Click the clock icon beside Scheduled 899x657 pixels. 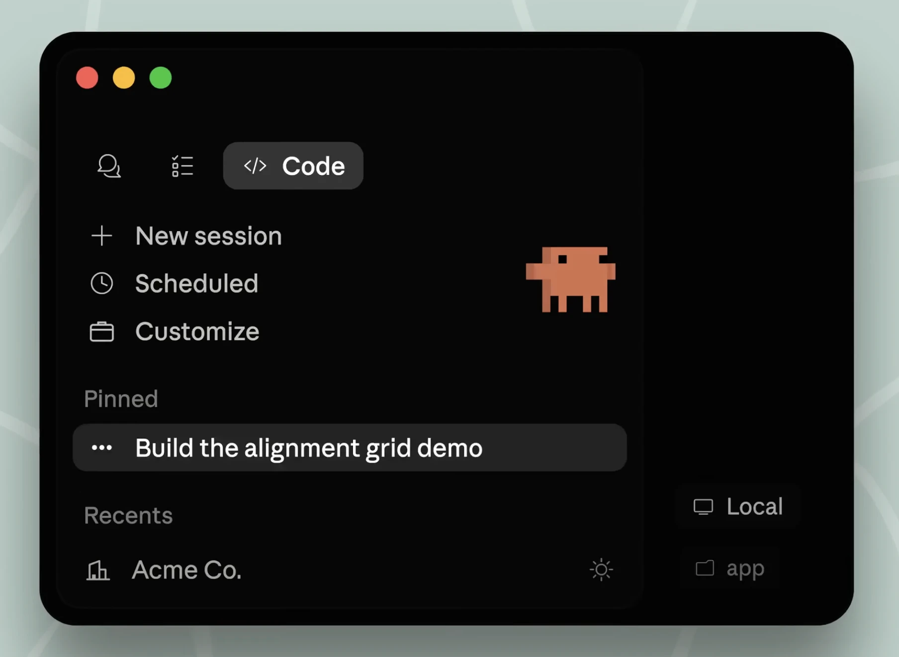click(102, 283)
